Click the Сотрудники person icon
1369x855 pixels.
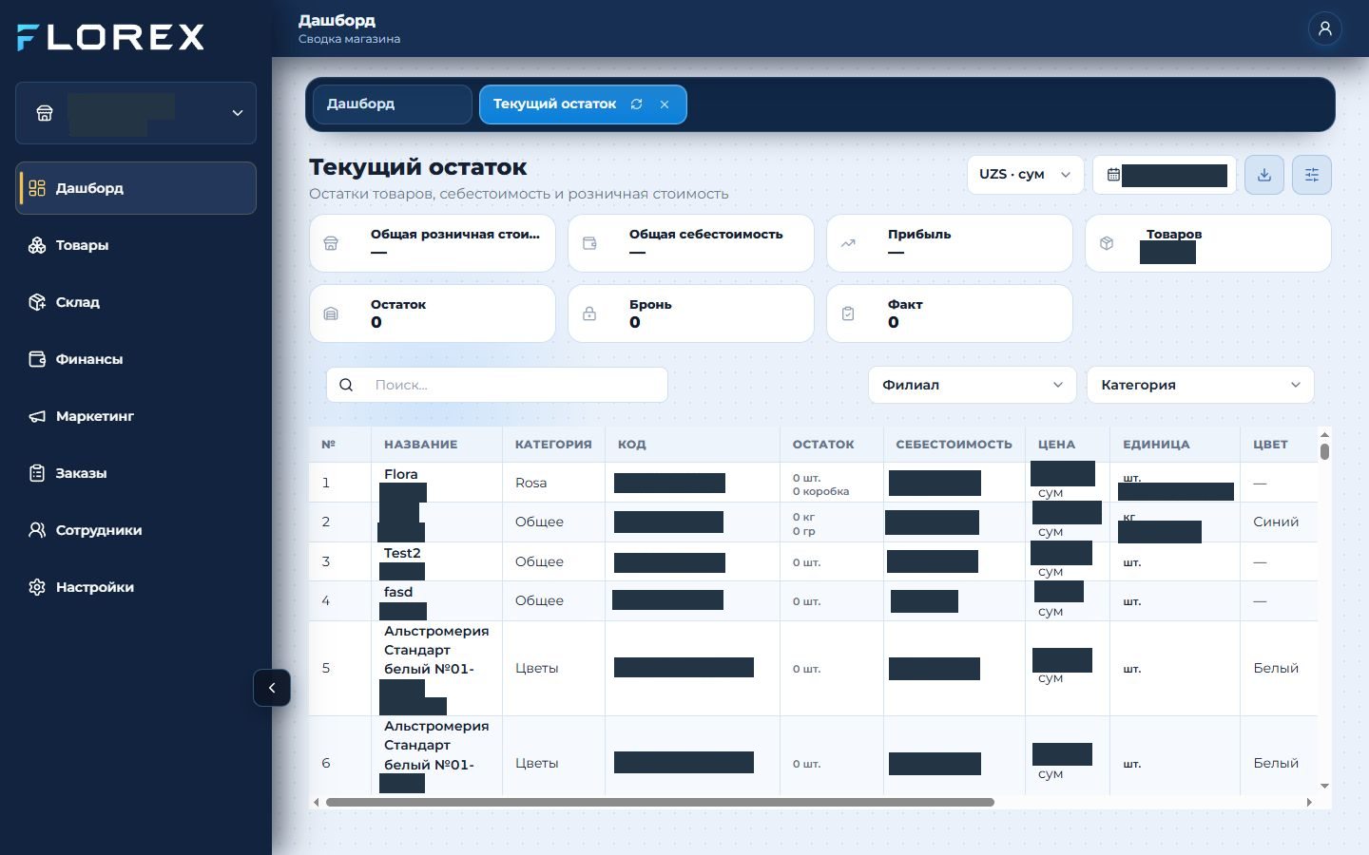click(x=37, y=530)
